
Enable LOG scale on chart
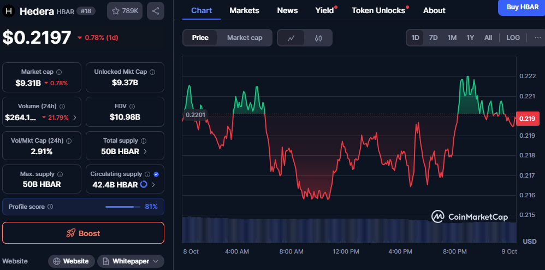click(513, 38)
